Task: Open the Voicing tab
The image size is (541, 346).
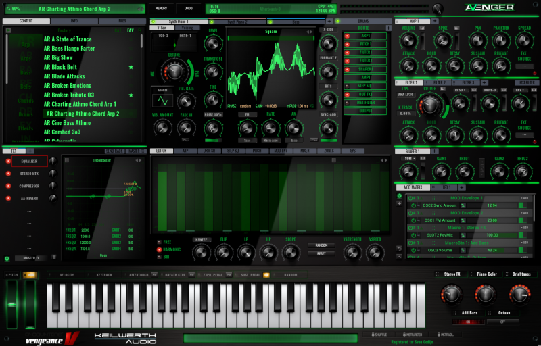Action: pyautogui.click(x=187, y=28)
